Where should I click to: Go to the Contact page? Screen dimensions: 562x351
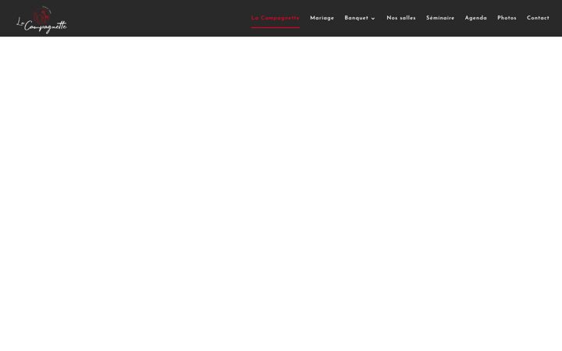pos(538,18)
